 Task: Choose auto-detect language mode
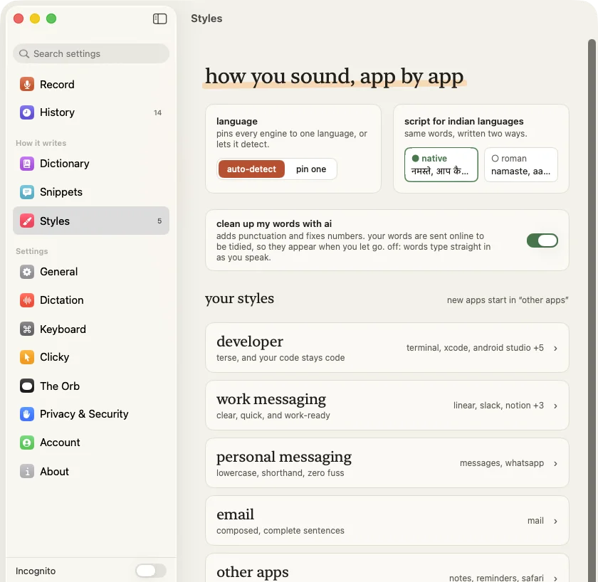click(x=251, y=169)
